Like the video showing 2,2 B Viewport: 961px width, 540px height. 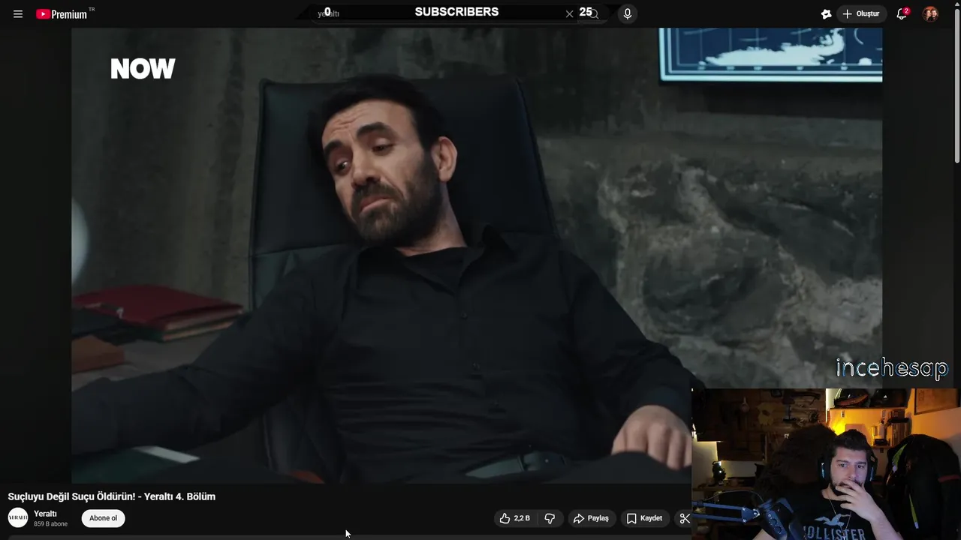[515, 518]
